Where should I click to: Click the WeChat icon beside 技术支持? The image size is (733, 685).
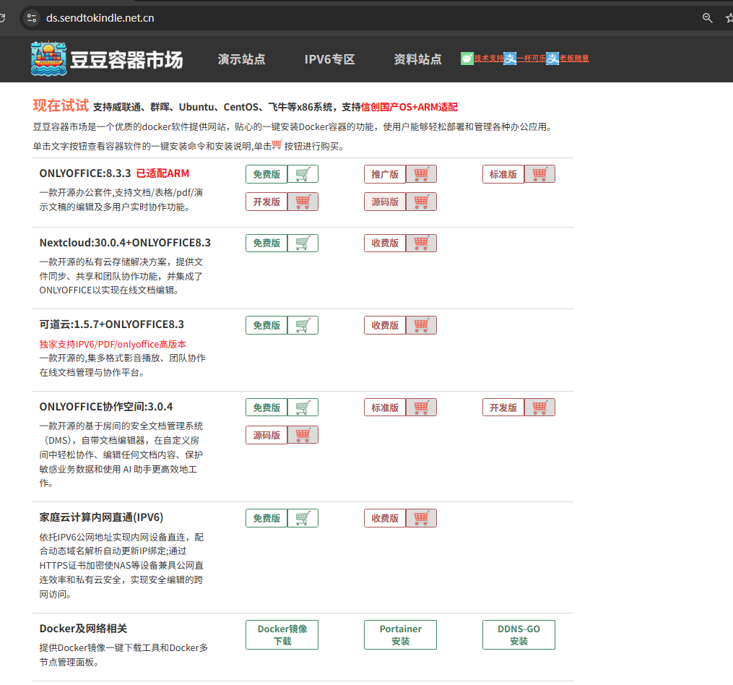tap(467, 59)
